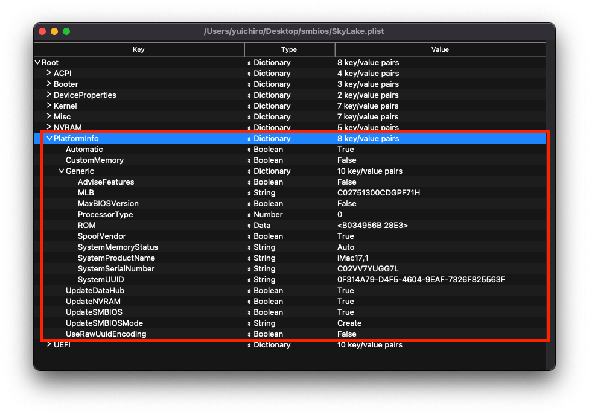Select the Automatic boolean True value

coord(346,150)
